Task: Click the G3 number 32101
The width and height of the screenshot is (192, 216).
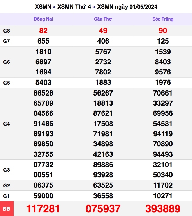Action: click(163, 165)
